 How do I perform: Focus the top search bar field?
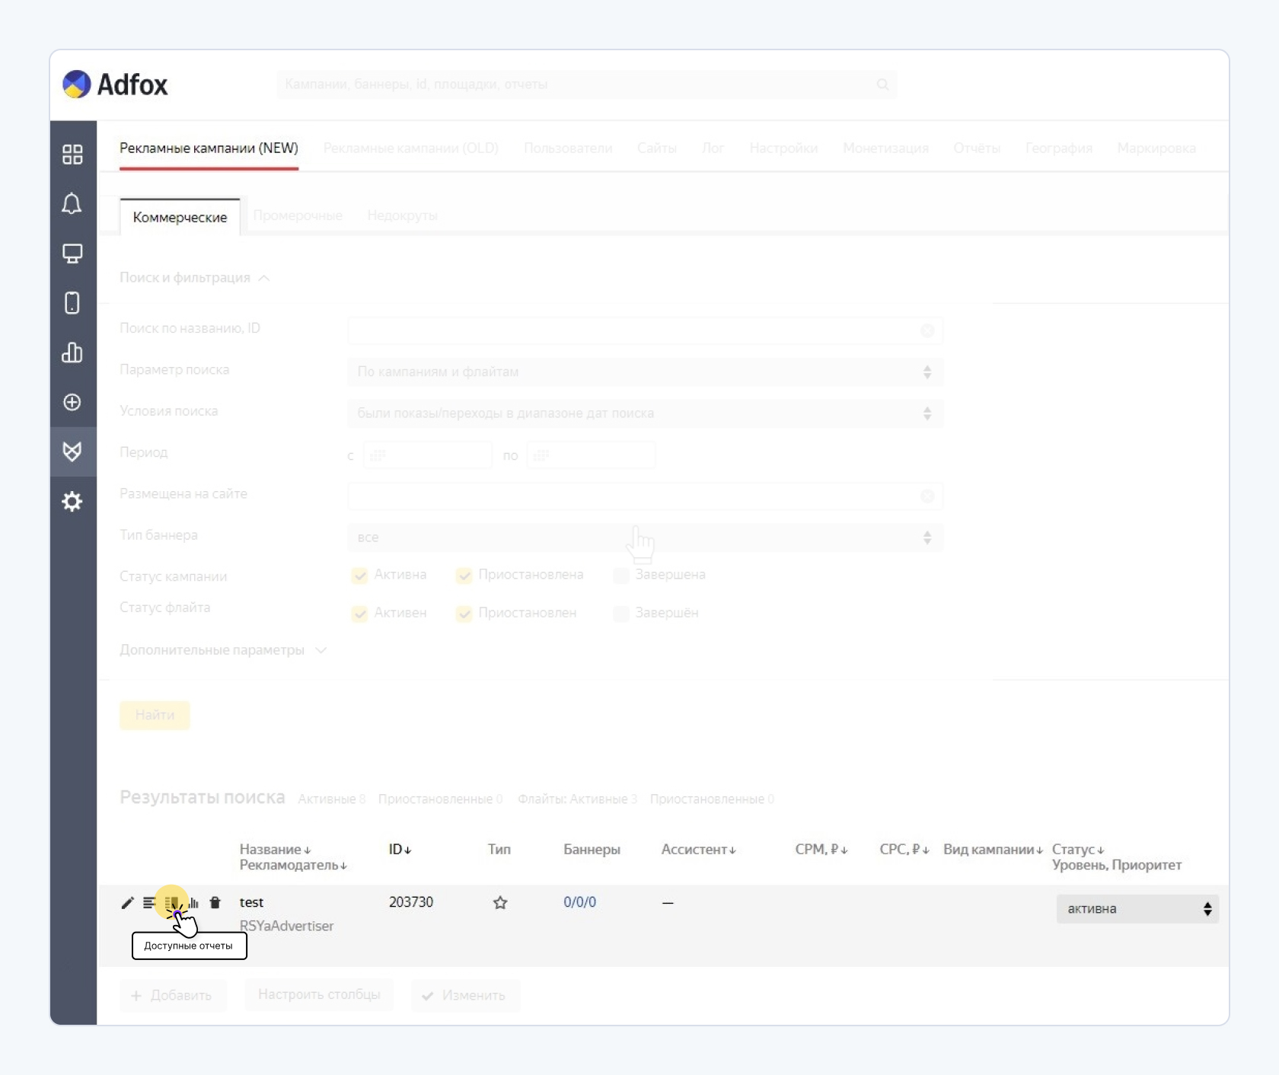pos(587,85)
